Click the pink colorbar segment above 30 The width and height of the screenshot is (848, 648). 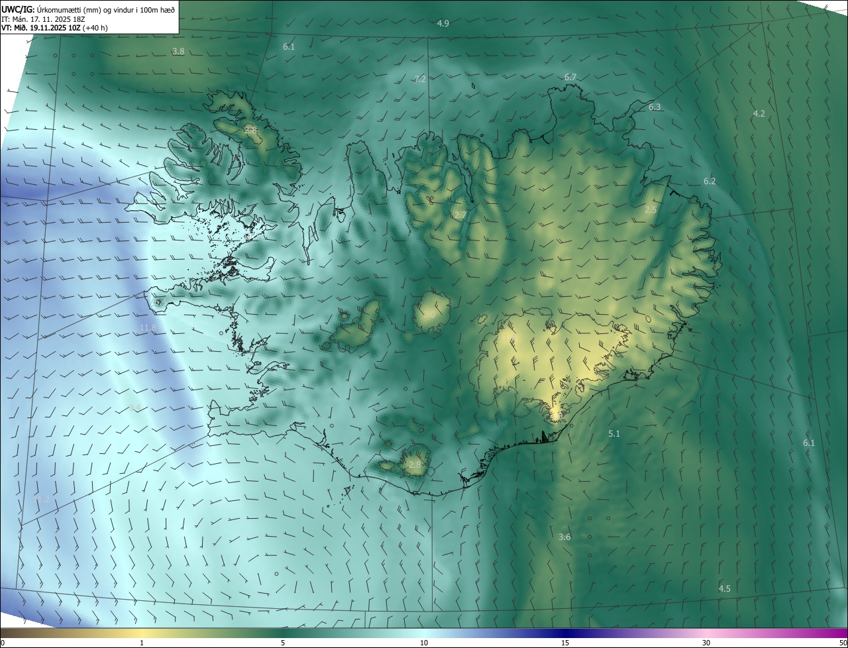(x=706, y=633)
